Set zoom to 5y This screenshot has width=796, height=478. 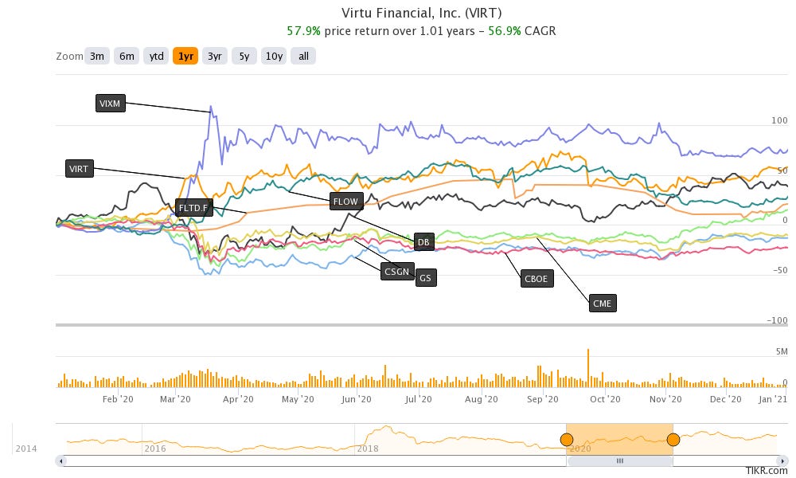tap(244, 56)
